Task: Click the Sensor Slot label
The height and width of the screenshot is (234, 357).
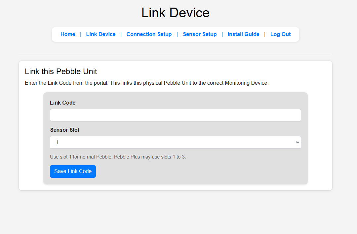Action: click(64, 130)
